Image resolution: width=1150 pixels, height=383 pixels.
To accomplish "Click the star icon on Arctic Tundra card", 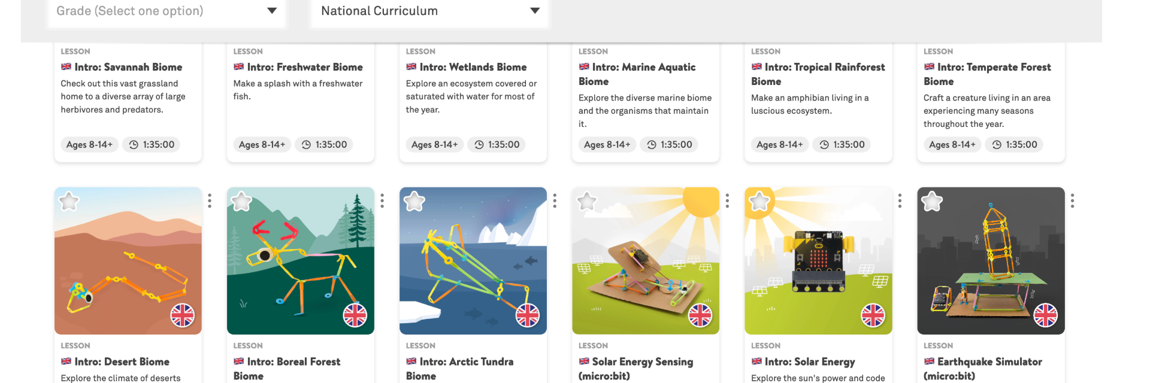I will click(414, 202).
